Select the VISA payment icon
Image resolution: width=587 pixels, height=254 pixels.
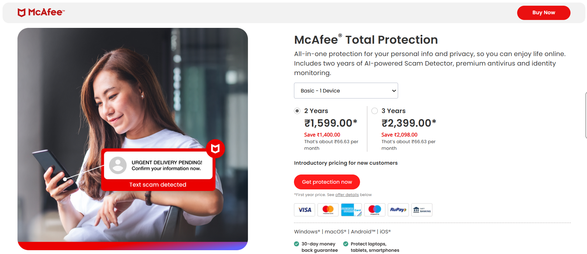click(304, 210)
